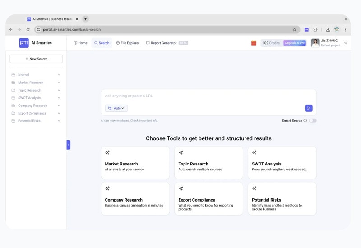Open the browser downloads icon
Image resolution: width=361 pixels, height=248 pixels.
point(328,30)
